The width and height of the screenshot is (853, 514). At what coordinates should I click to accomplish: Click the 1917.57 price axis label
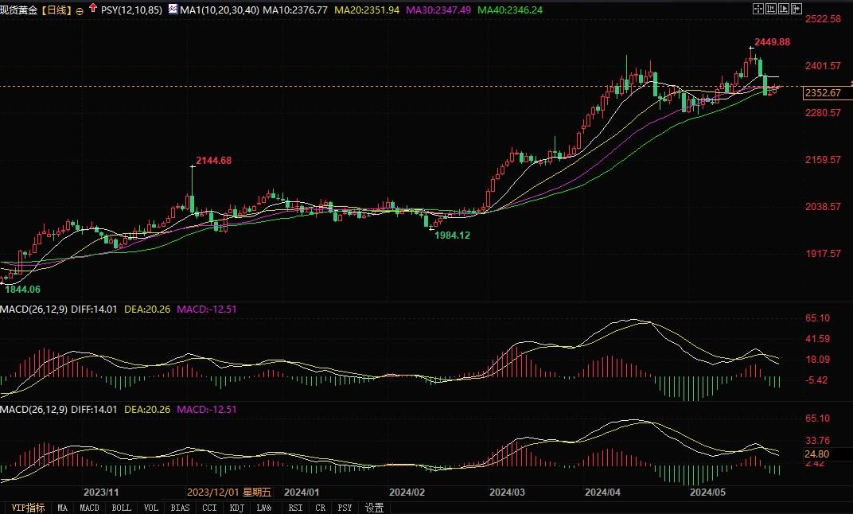click(x=823, y=254)
